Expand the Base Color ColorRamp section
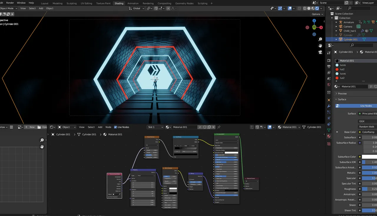This screenshot has width=377, height=216. click(337, 132)
